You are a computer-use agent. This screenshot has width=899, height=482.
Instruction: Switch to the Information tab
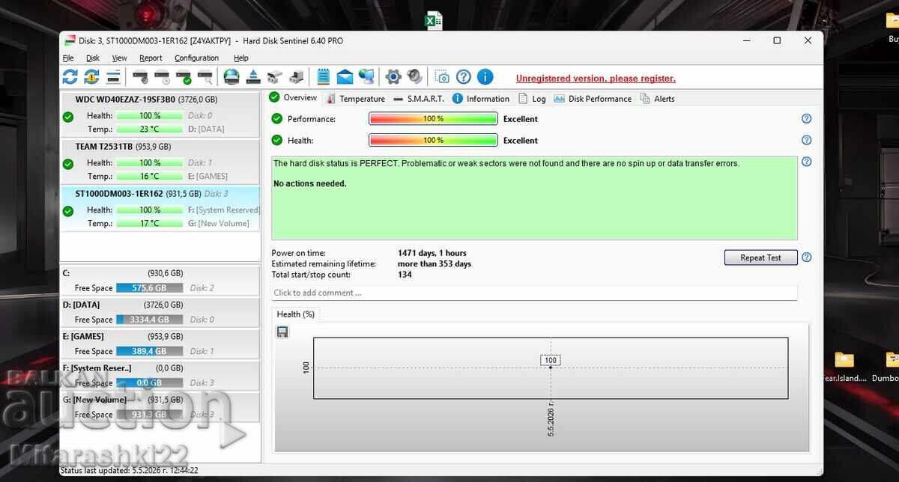click(481, 99)
